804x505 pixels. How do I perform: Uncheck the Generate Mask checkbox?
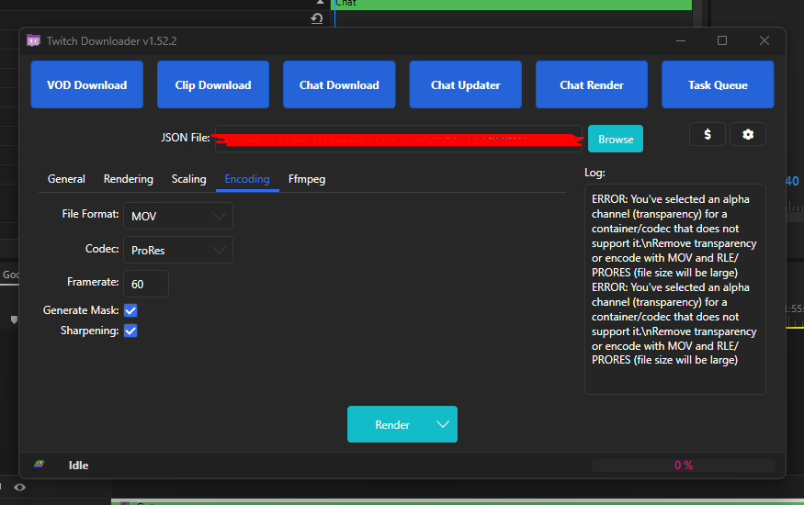[x=130, y=310]
